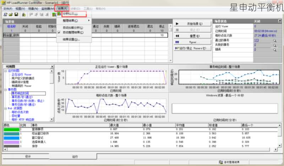Image resolution: width=284 pixels, height=166 pixels.
Task: Click the rewind icon of 重置
Action: point(177,36)
